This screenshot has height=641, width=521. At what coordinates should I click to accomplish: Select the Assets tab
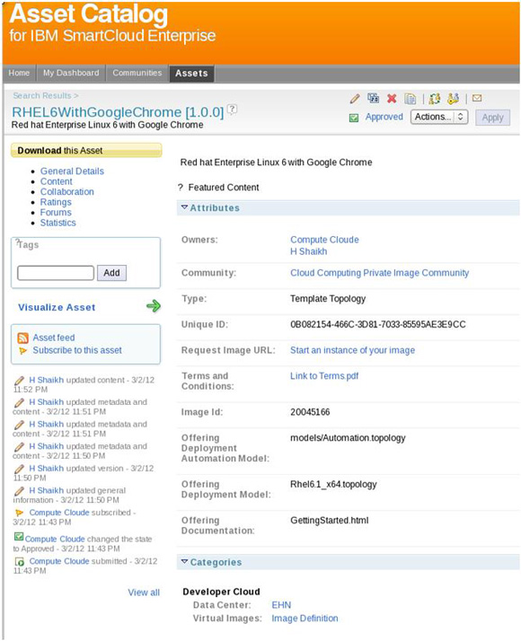[x=191, y=74]
